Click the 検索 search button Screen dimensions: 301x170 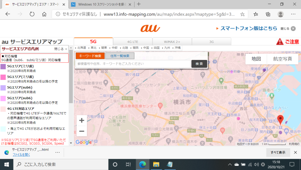click(x=199, y=64)
